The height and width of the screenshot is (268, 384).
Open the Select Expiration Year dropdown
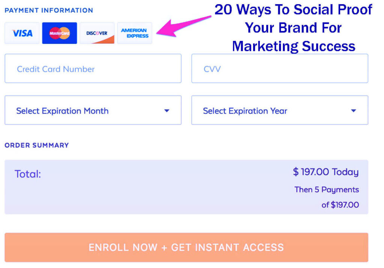point(280,110)
